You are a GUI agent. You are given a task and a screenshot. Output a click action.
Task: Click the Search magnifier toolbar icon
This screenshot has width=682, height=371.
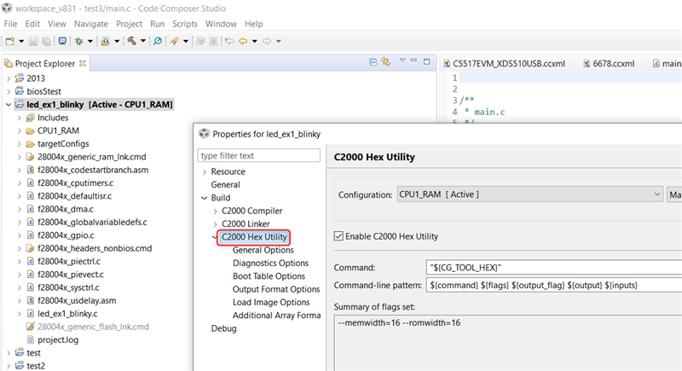[158, 41]
